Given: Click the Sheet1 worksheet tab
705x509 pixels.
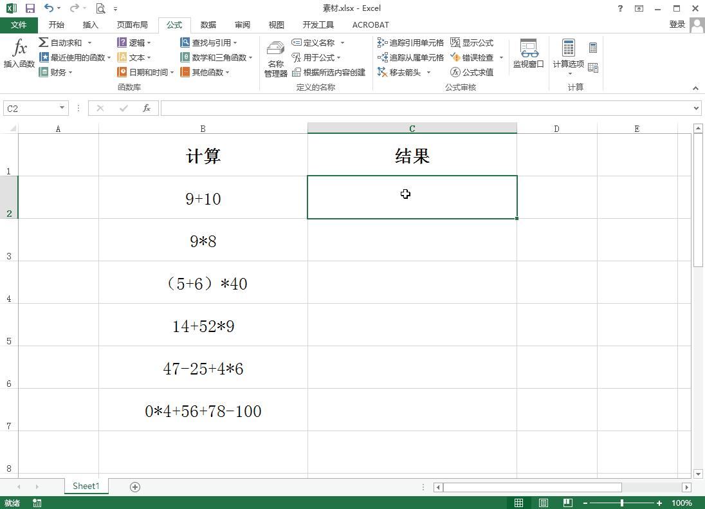Looking at the screenshot, I should (x=86, y=486).
